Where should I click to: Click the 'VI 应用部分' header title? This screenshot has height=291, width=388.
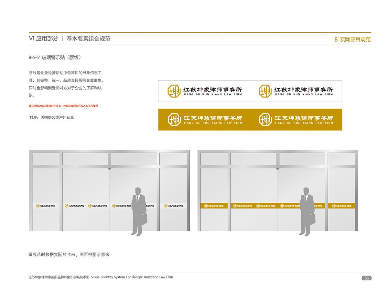point(43,38)
